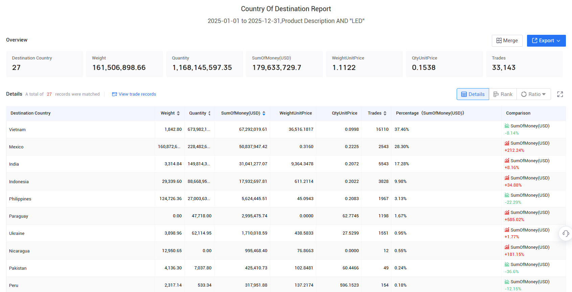Click Indonesia weight value 29,339.60
The width and height of the screenshot is (572, 292).
tap(172, 181)
